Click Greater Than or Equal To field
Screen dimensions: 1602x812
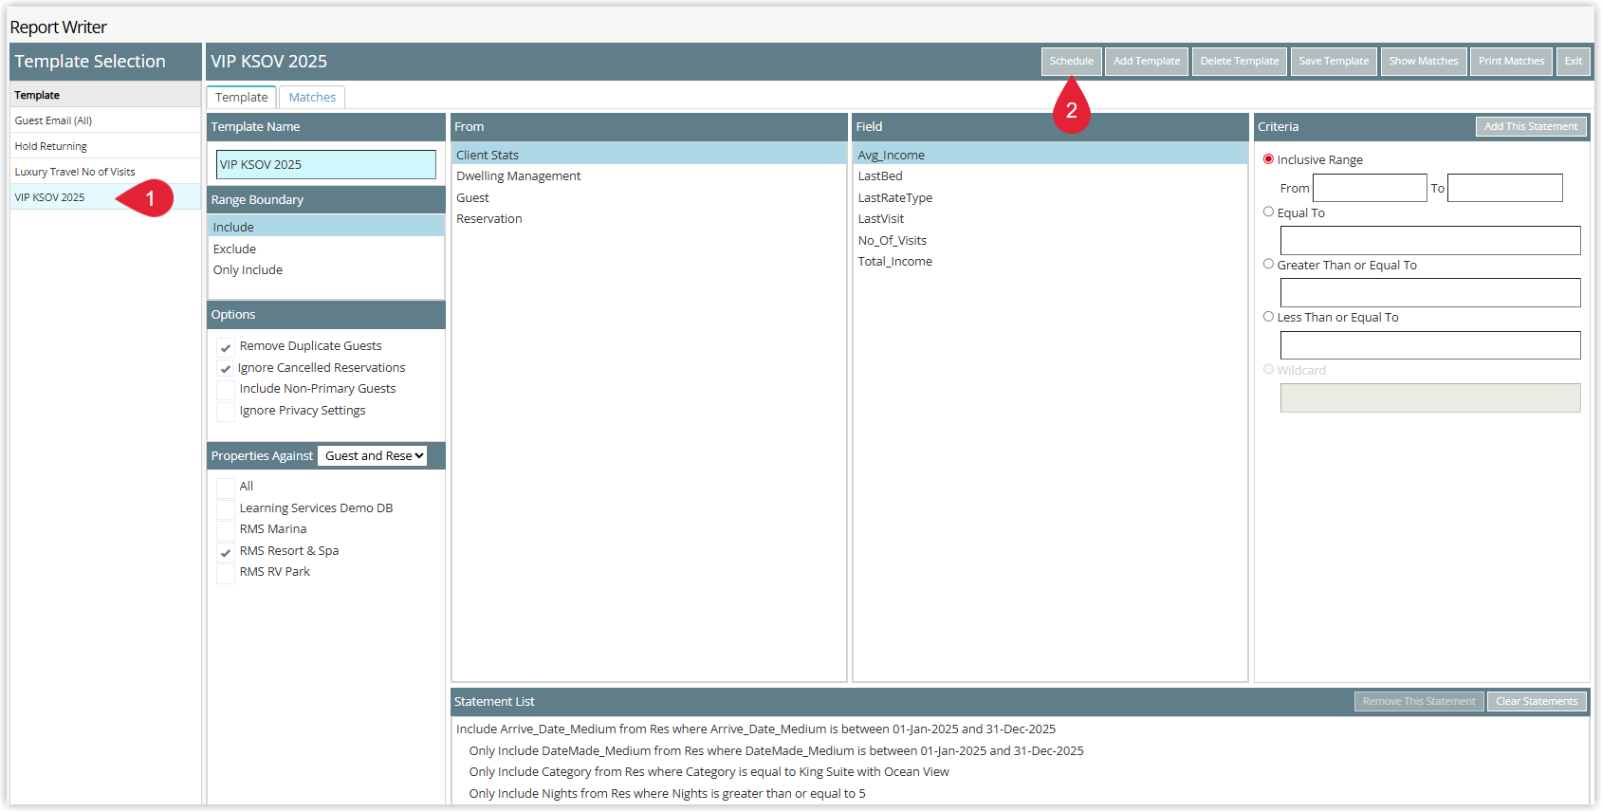point(1429,292)
